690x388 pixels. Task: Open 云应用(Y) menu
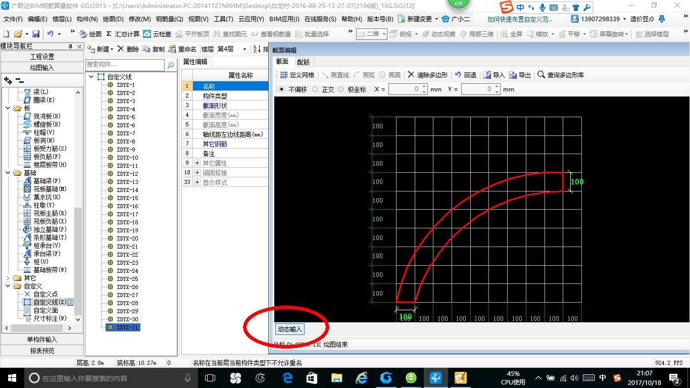[x=251, y=19]
